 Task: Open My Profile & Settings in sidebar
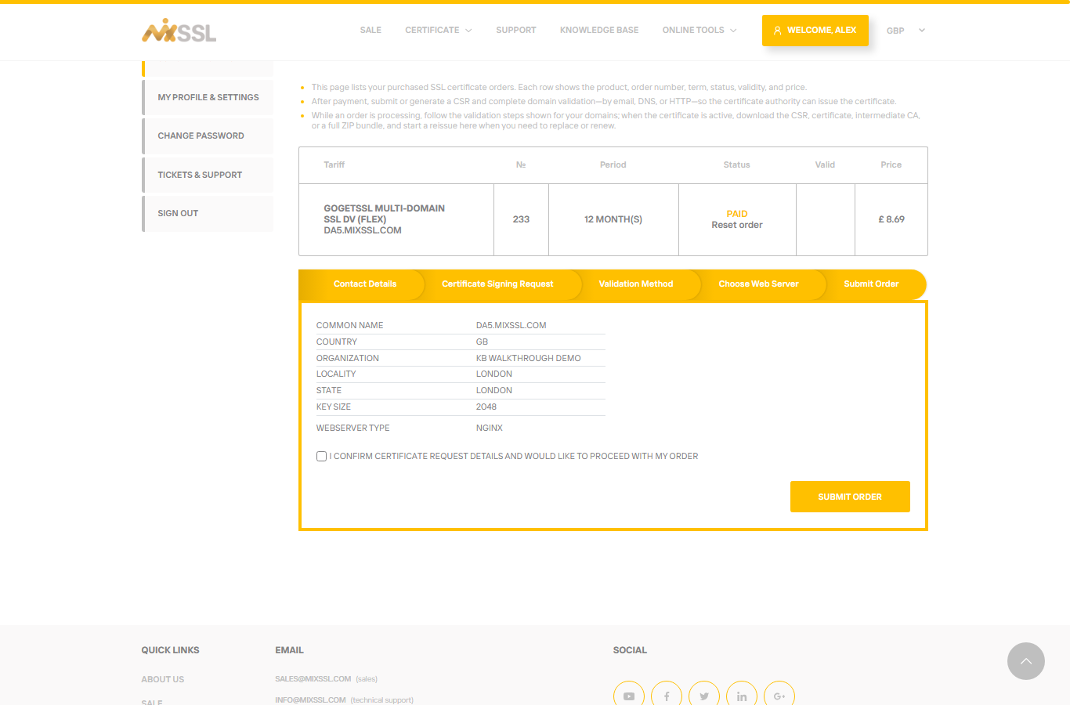(x=208, y=97)
